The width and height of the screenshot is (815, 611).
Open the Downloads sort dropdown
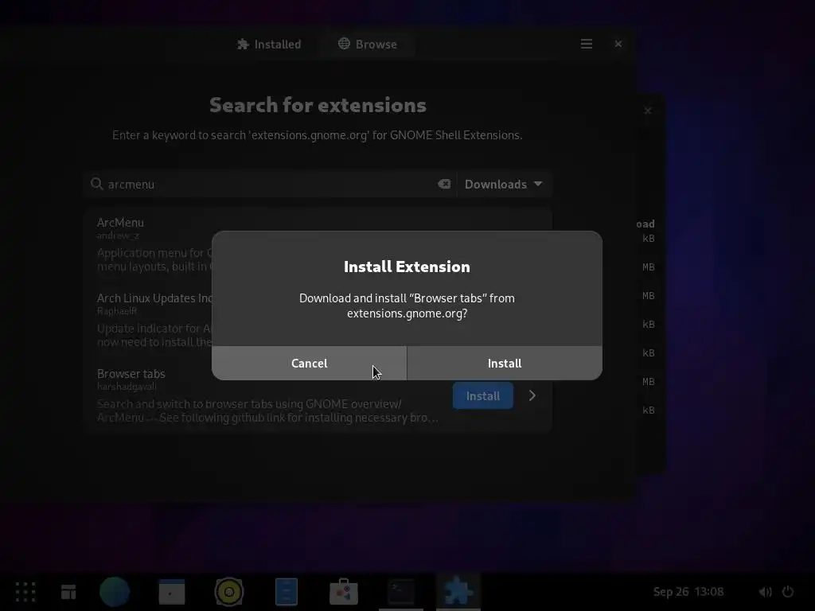click(x=504, y=185)
